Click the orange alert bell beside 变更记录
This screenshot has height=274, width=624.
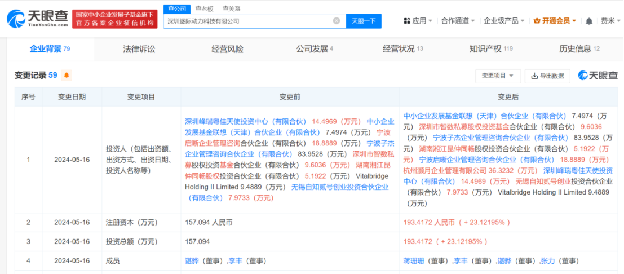pos(67,75)
